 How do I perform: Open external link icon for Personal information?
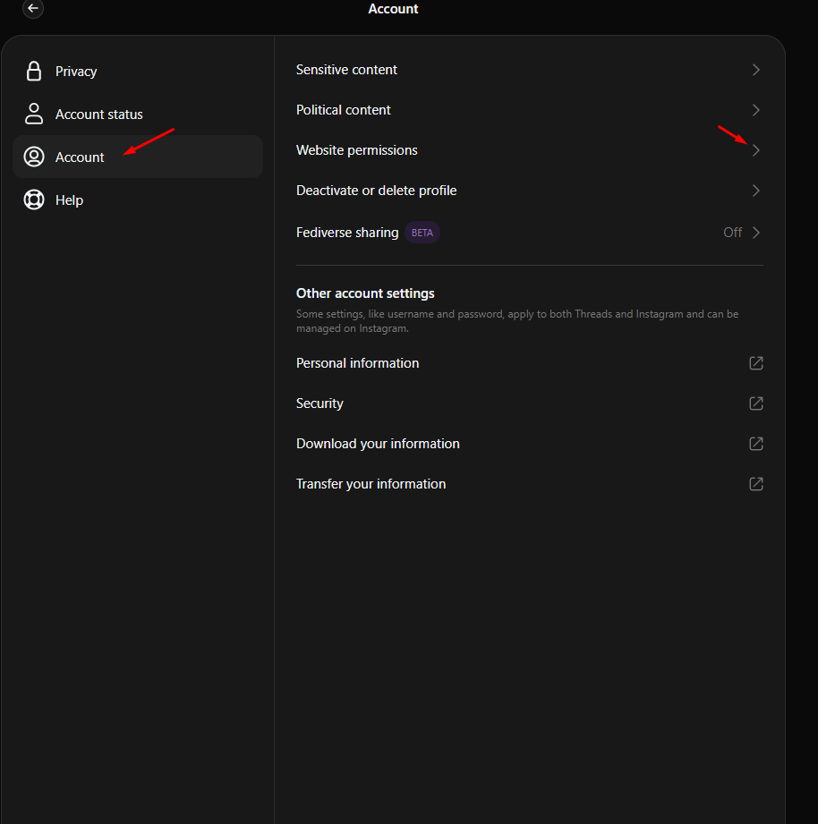[x=756, y=363]
